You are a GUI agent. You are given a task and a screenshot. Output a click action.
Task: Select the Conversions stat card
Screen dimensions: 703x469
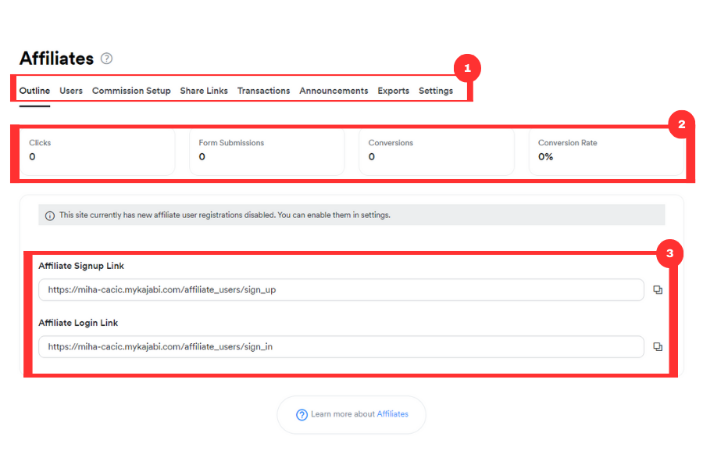coord(437,152)
